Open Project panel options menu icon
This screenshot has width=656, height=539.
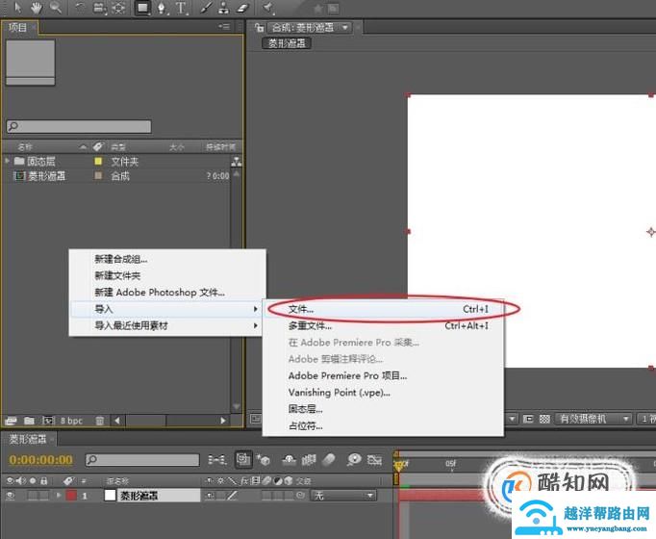pos(224,26)
